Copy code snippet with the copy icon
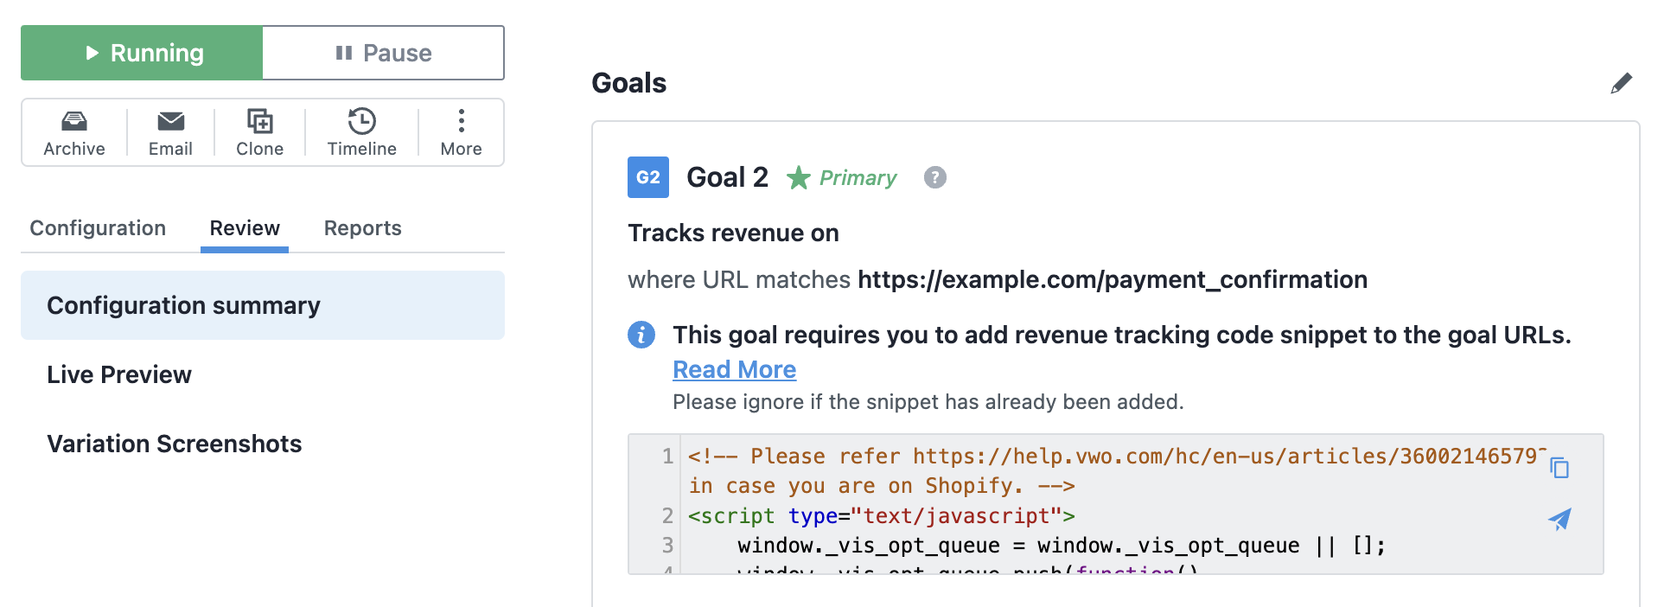 click(x=1559, y=467)
